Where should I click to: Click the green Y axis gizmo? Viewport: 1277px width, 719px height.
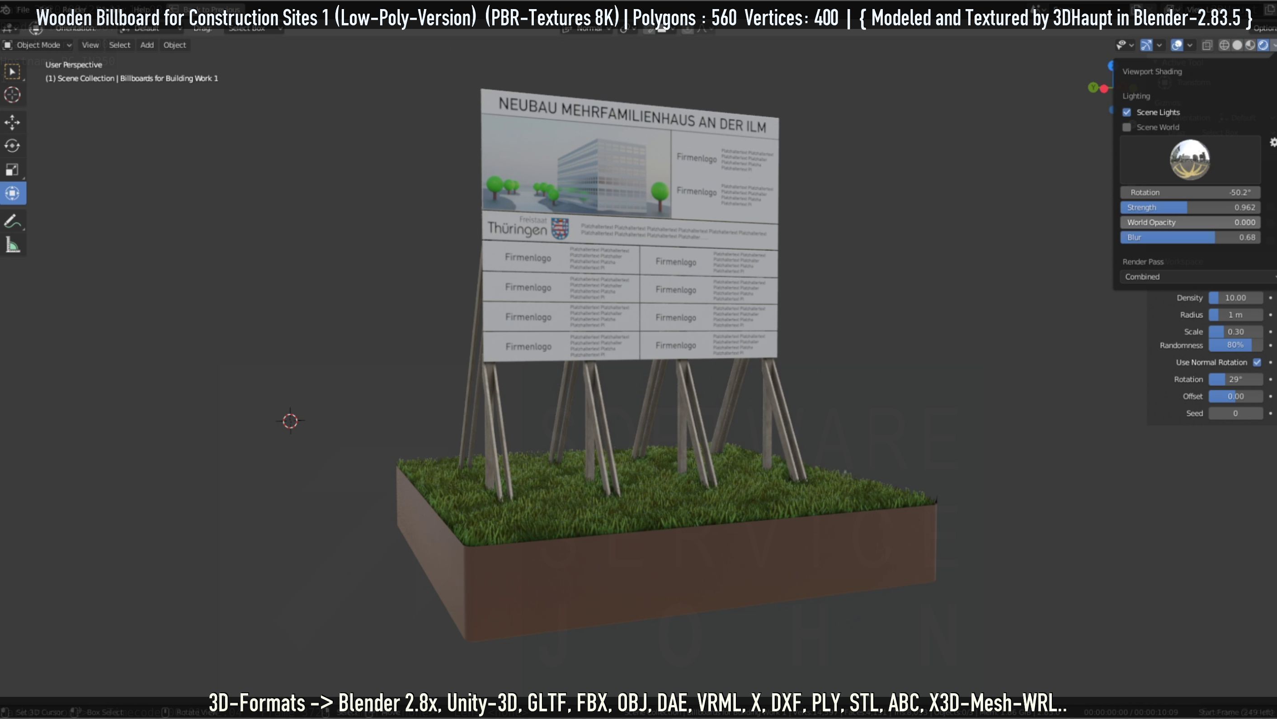pyautogui.click(x=1093, y=87)
